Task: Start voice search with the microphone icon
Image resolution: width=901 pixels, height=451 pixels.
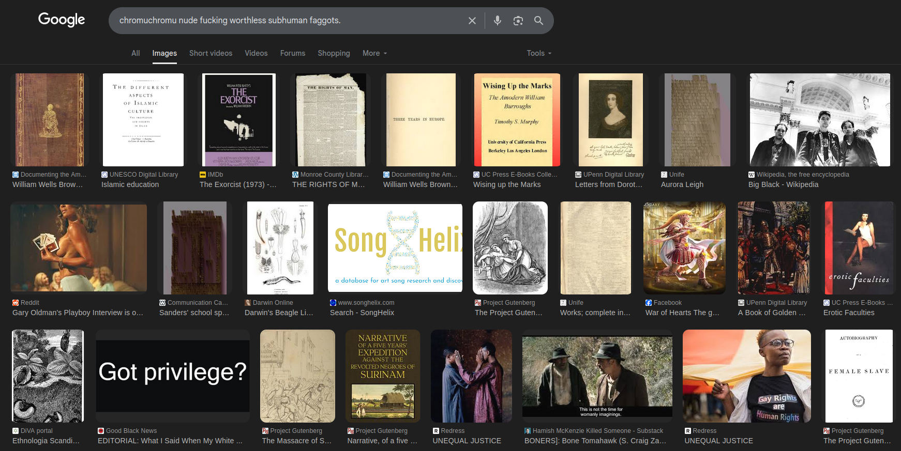Action: pos(498,21)
